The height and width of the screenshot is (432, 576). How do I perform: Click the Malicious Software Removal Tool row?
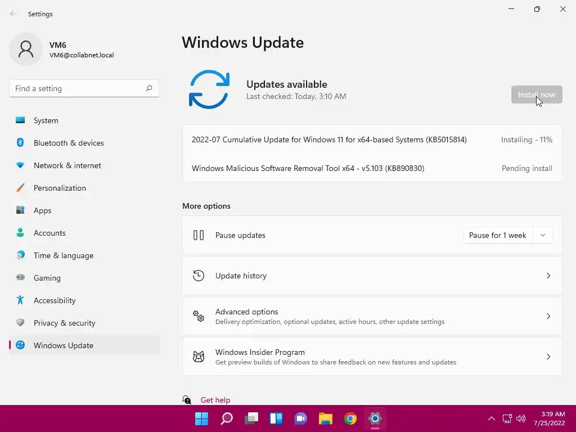[x=372, y=168]
